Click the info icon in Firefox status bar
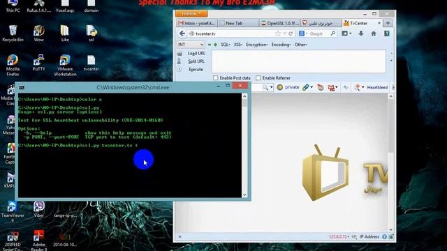 [384, 237]
